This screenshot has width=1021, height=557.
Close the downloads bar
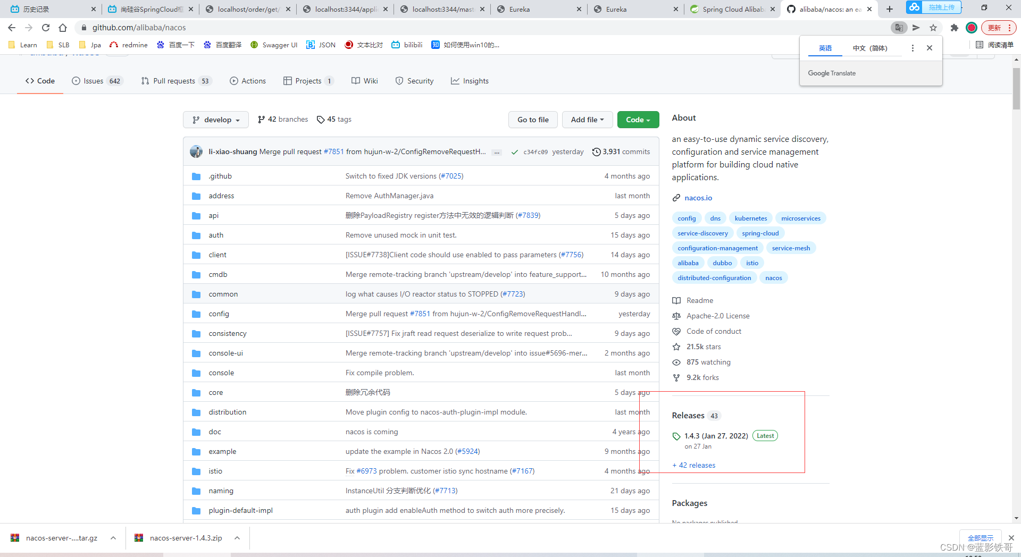pos(1011,538)
